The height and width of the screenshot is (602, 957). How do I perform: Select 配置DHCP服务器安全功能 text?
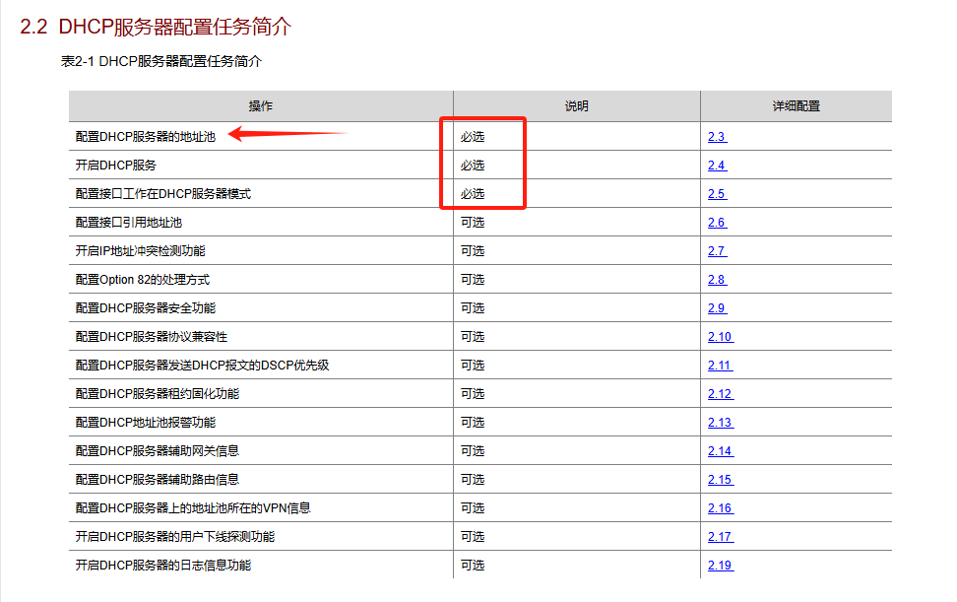146,308
